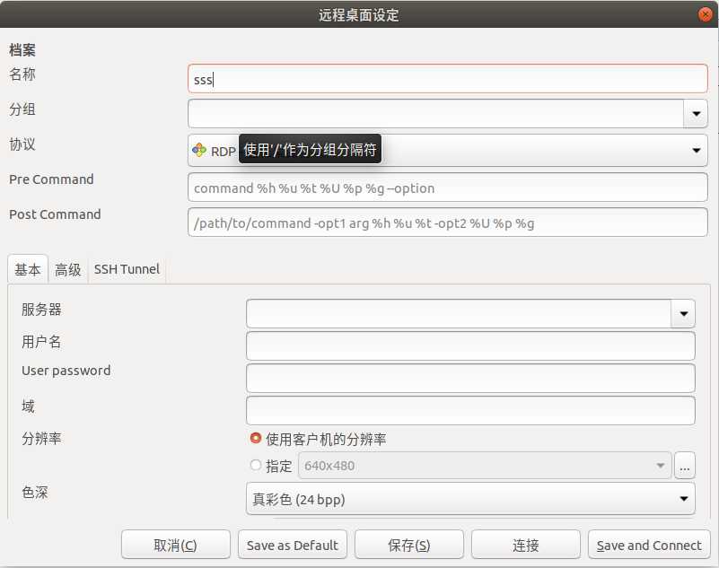719x568 pixels.
Task: Select the 指定 resolution radio button
Action: (x=256, y=465)
